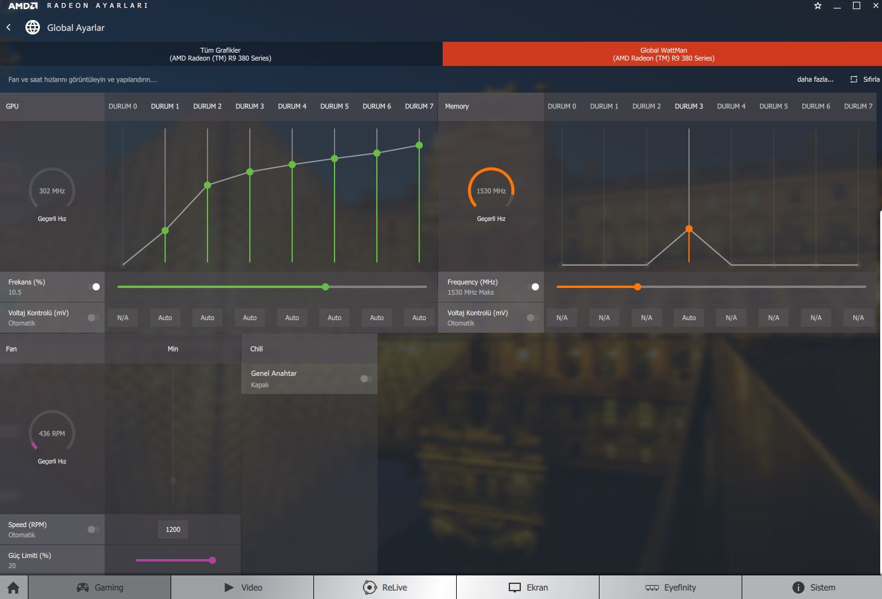Open the Ekran display tab
Viewport: 882px width, 599px height.
[x=528, y=588]
